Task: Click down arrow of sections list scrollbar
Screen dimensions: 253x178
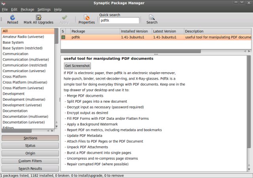Action: [x=57, y=126]
